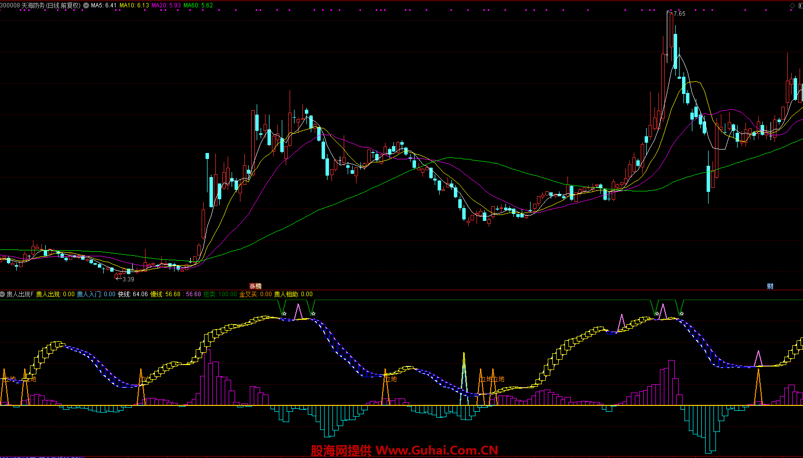Click the 慢线: 56.68 value
The image size is (803, 458).
pyautogui.click(x=165, y=294)
